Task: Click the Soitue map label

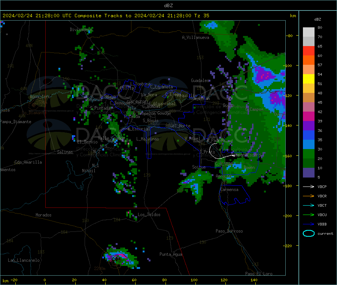Action: pyautogui.click(x=199, y=167)
